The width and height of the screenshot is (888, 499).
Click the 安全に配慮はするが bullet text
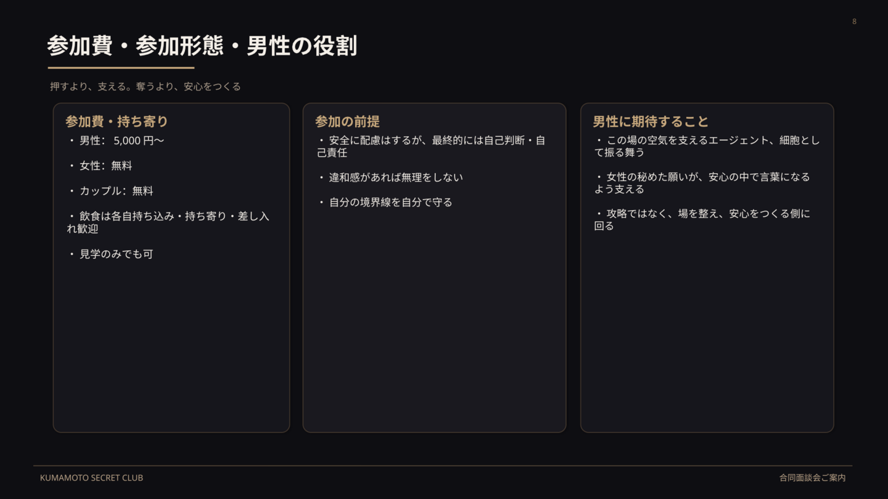click(x=431, y=147)
